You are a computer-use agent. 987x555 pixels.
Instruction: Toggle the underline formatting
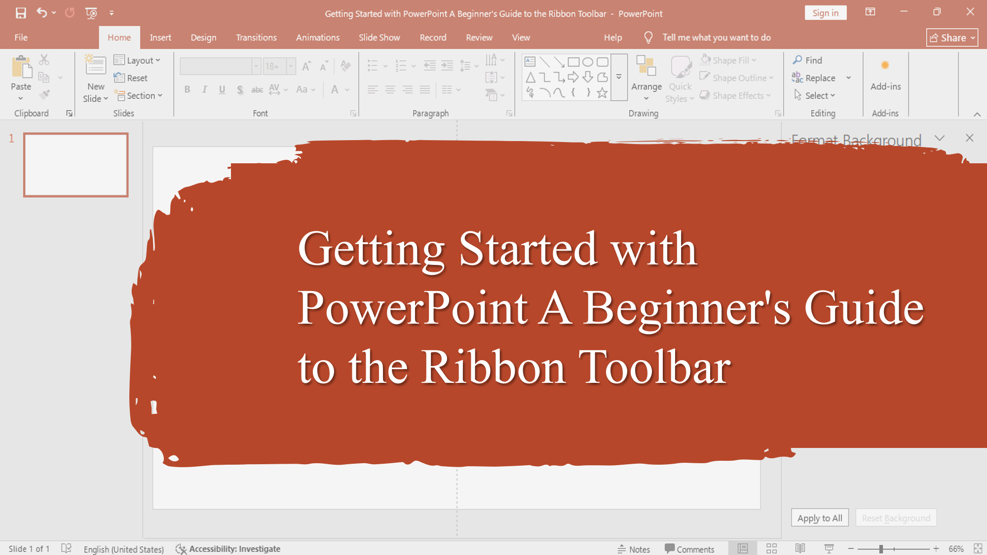coord(222,89)
